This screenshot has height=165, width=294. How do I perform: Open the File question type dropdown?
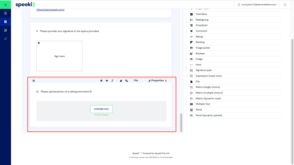pos(136,80)
